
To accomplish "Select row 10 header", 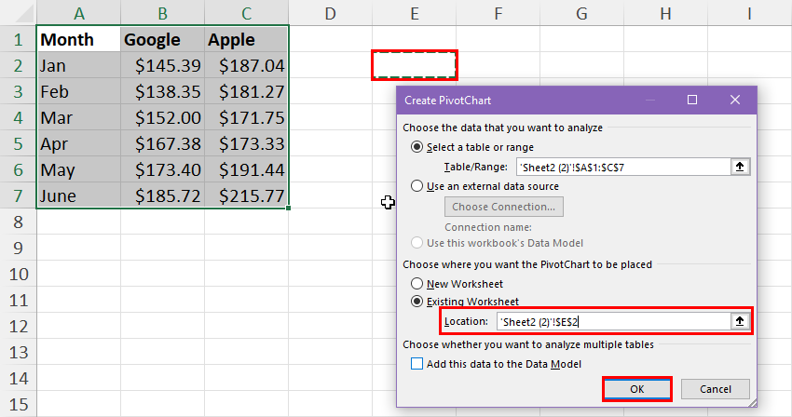I will point(19,274).
